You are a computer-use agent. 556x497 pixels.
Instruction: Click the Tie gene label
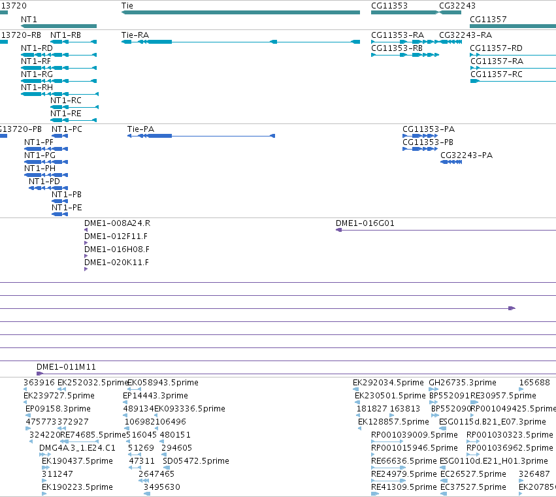tap(127, 6)
